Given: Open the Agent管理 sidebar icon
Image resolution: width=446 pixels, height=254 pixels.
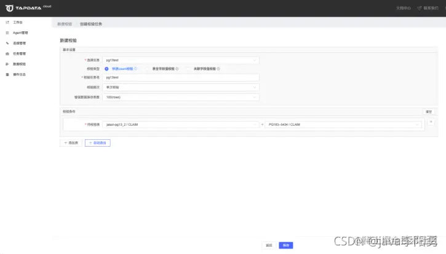Looking at the screenshot, I should (7, 33).
